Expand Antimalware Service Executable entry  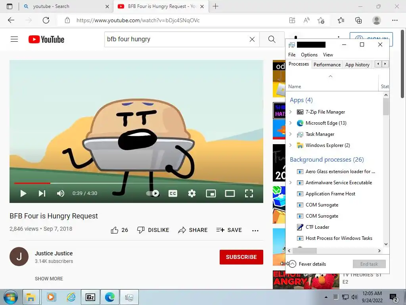291,183
